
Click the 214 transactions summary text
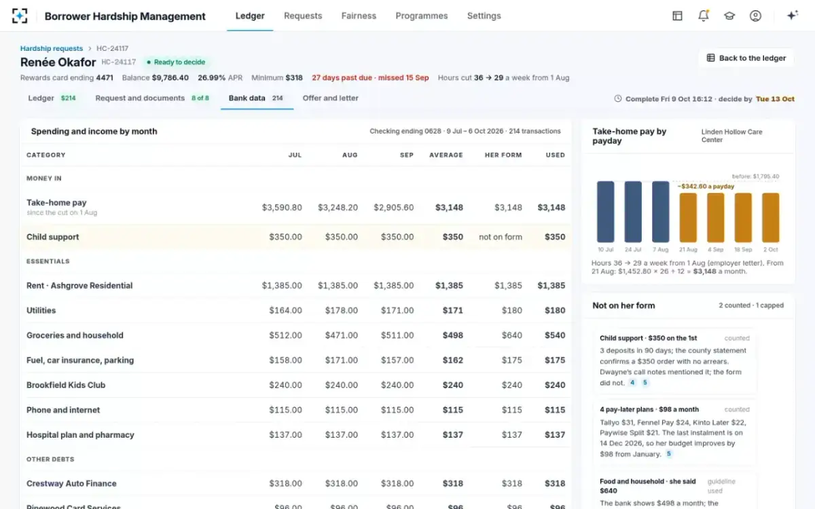point(535,131)
